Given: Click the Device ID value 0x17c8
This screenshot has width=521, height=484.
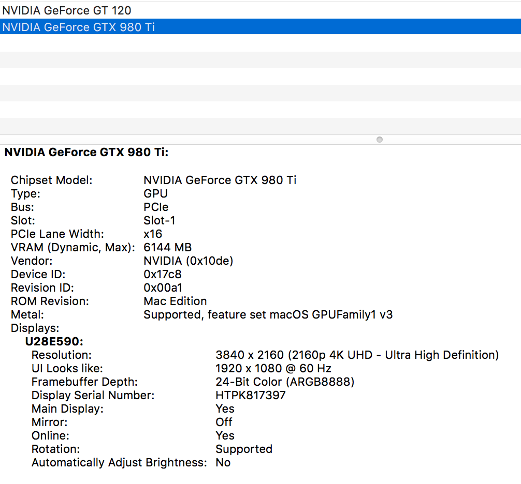Looking at the screenshot, I should click(163, 275).
